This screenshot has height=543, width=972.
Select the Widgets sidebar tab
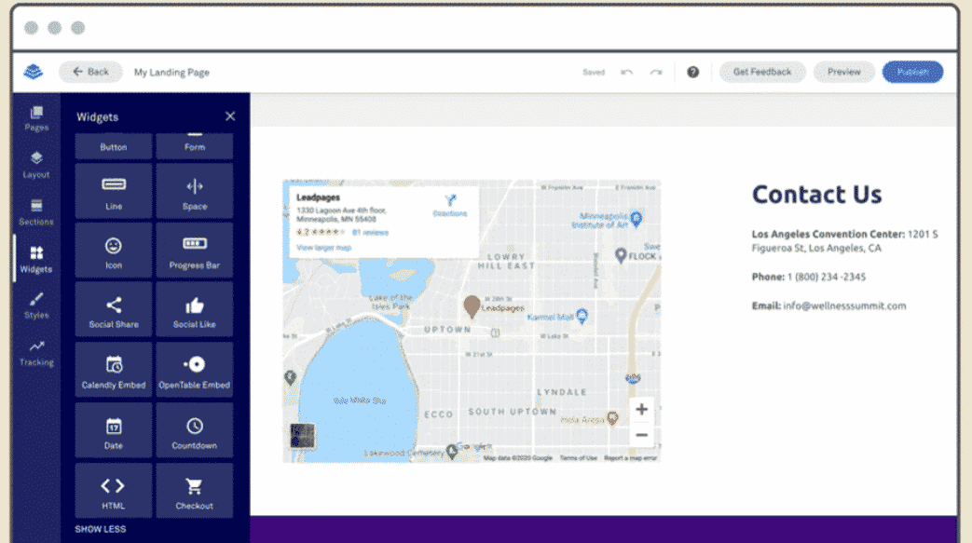point(36,260)
